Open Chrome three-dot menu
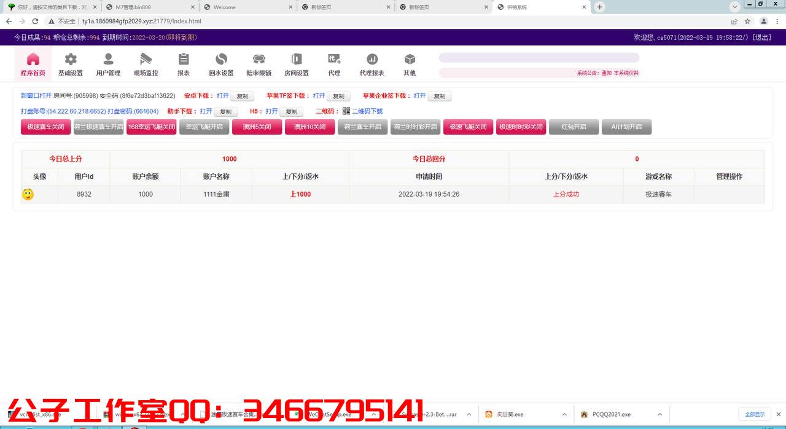Image resolution: width=786 pixels, height=429 pixels. pos(777,21)
